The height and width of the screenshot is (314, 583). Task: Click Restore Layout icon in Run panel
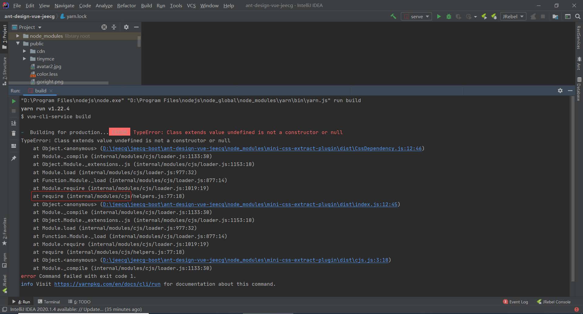click(x=14, y=146)
